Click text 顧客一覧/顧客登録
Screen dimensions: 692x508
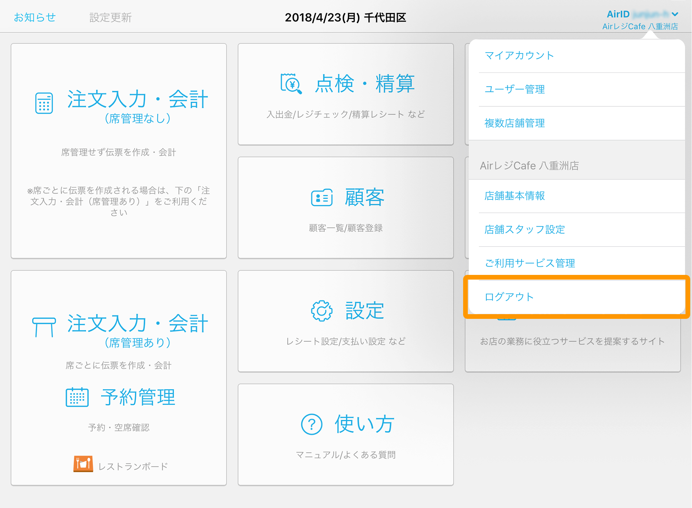tap(346, 228)
